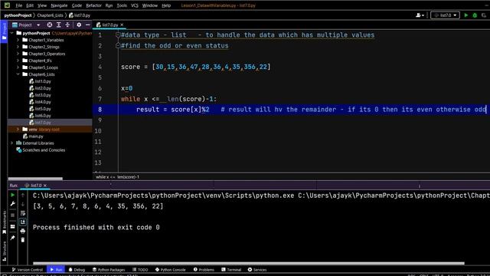
Task: Open the Refactor menu
Action: point(93,5)
